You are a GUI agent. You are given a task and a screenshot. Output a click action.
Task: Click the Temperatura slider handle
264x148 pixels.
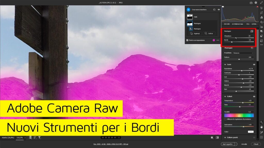click(243, 103)
